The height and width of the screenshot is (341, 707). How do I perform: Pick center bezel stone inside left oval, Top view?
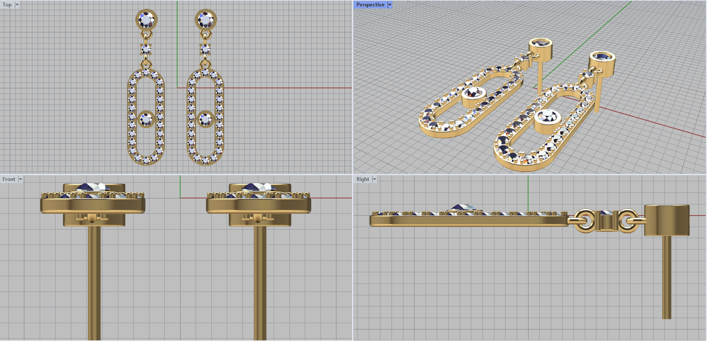coord(146,119)
